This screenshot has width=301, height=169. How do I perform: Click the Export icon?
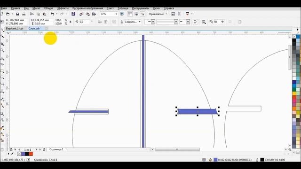(87, 14)
